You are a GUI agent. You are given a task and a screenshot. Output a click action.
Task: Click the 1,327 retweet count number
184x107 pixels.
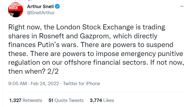click(x=15, y=100)
